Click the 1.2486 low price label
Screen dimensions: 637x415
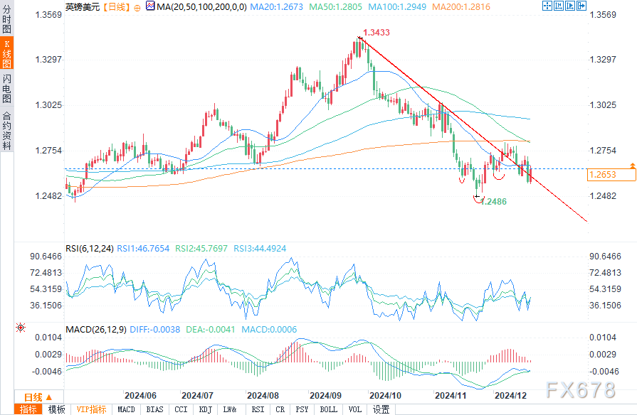[493, 202]
